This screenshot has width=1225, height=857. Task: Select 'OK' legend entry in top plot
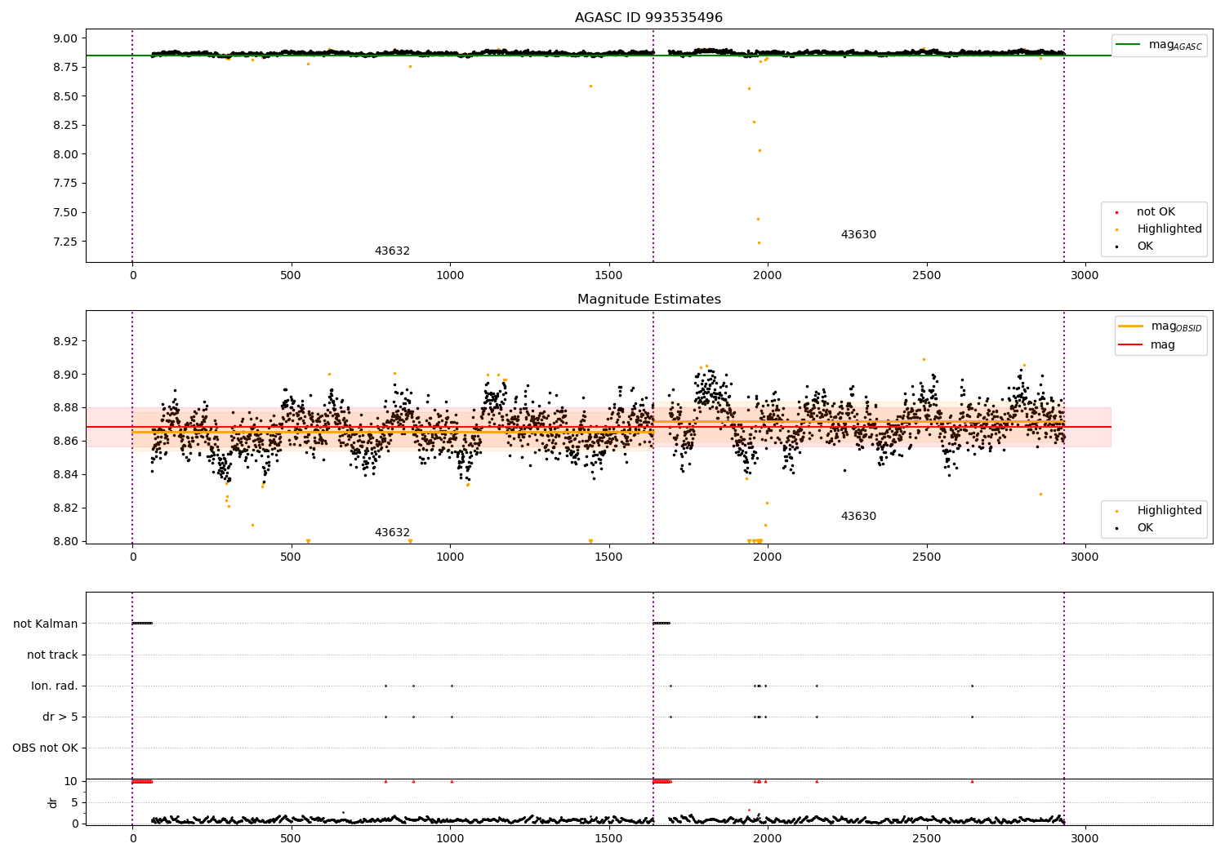(1145, 246)
